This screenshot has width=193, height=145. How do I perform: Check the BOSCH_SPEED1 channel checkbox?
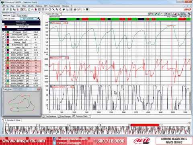coord(3,52)
